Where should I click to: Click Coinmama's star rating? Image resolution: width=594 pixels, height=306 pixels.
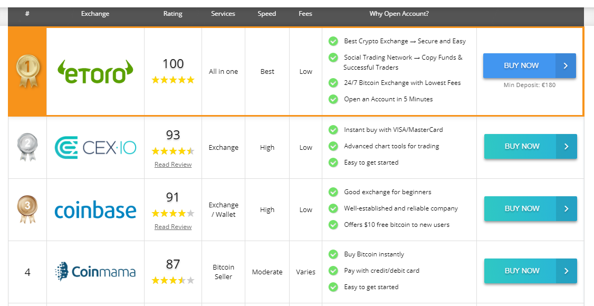click(x=173, y=281)
